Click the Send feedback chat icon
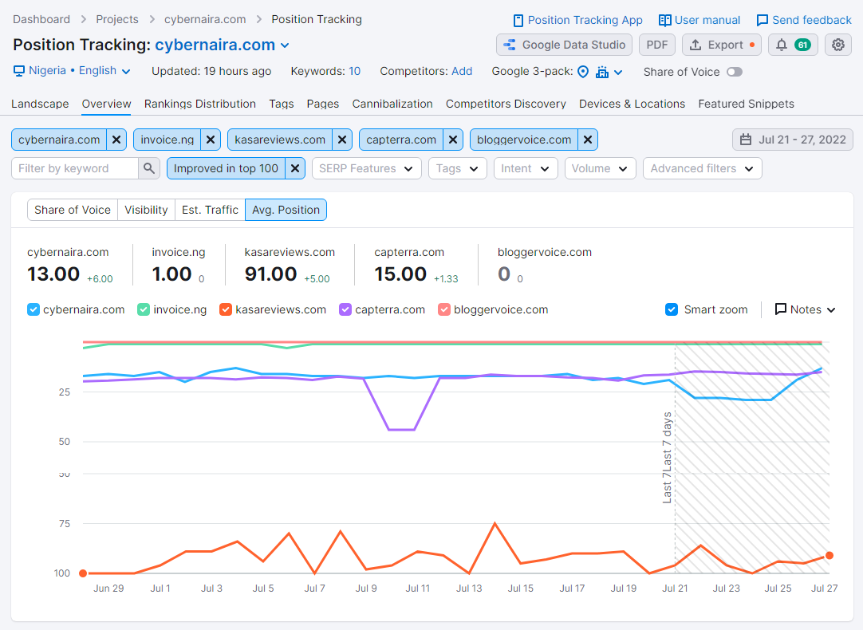 (763, 21)
